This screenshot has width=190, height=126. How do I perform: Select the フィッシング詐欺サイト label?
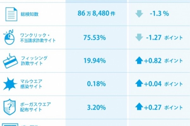pos(34,61)
